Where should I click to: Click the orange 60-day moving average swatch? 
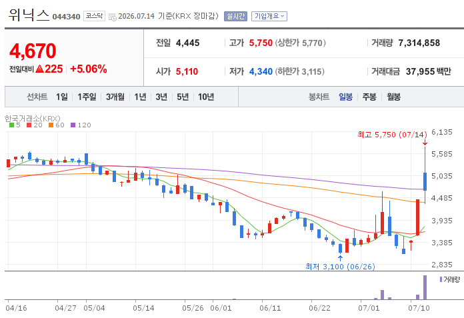51,125
